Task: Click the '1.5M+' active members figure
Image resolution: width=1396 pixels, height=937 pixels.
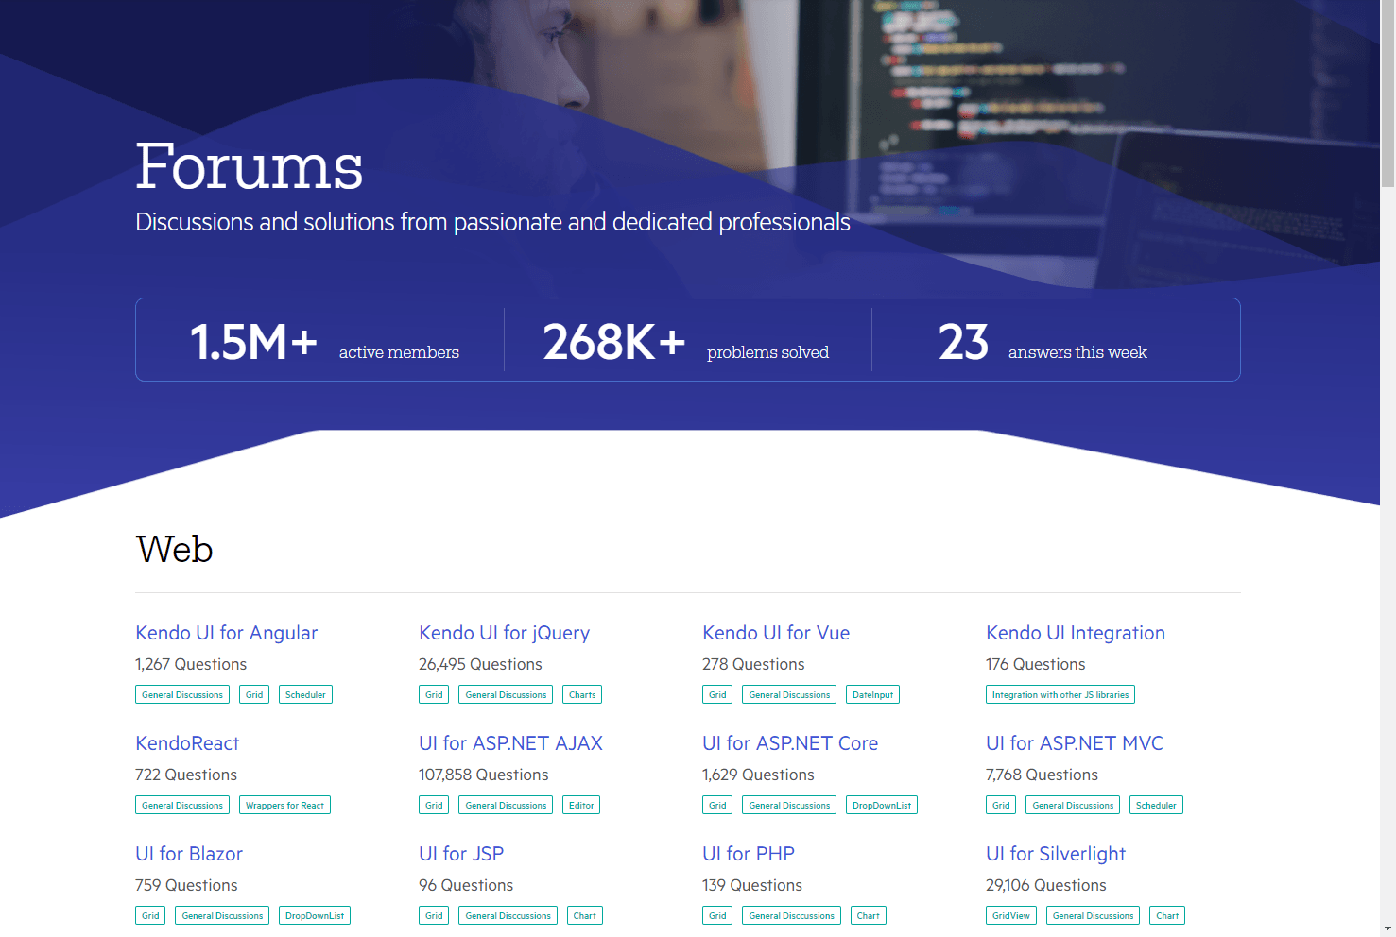Action: [253, 342]
